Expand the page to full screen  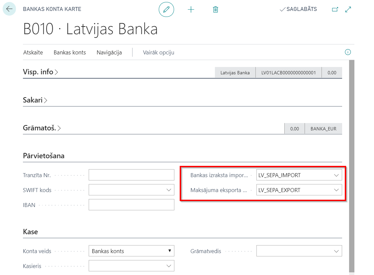348,9
